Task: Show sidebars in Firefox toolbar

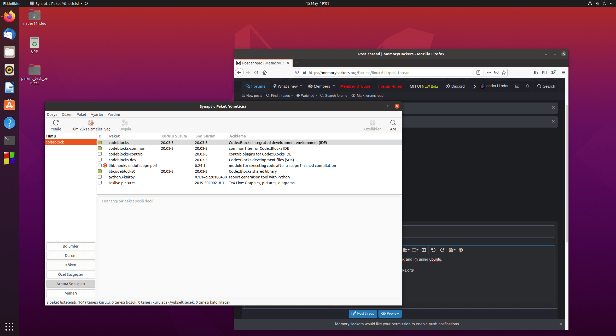Action: coord(544,73)
